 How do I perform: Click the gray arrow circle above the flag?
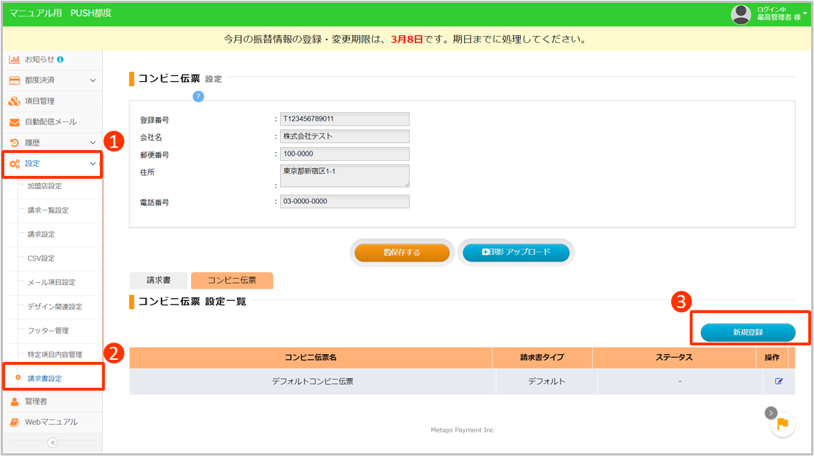click(x=771, y=412)
